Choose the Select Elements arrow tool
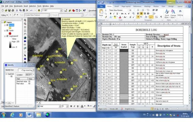The height and width of the screenshot is (122, 193). click(x=25, y=55)
